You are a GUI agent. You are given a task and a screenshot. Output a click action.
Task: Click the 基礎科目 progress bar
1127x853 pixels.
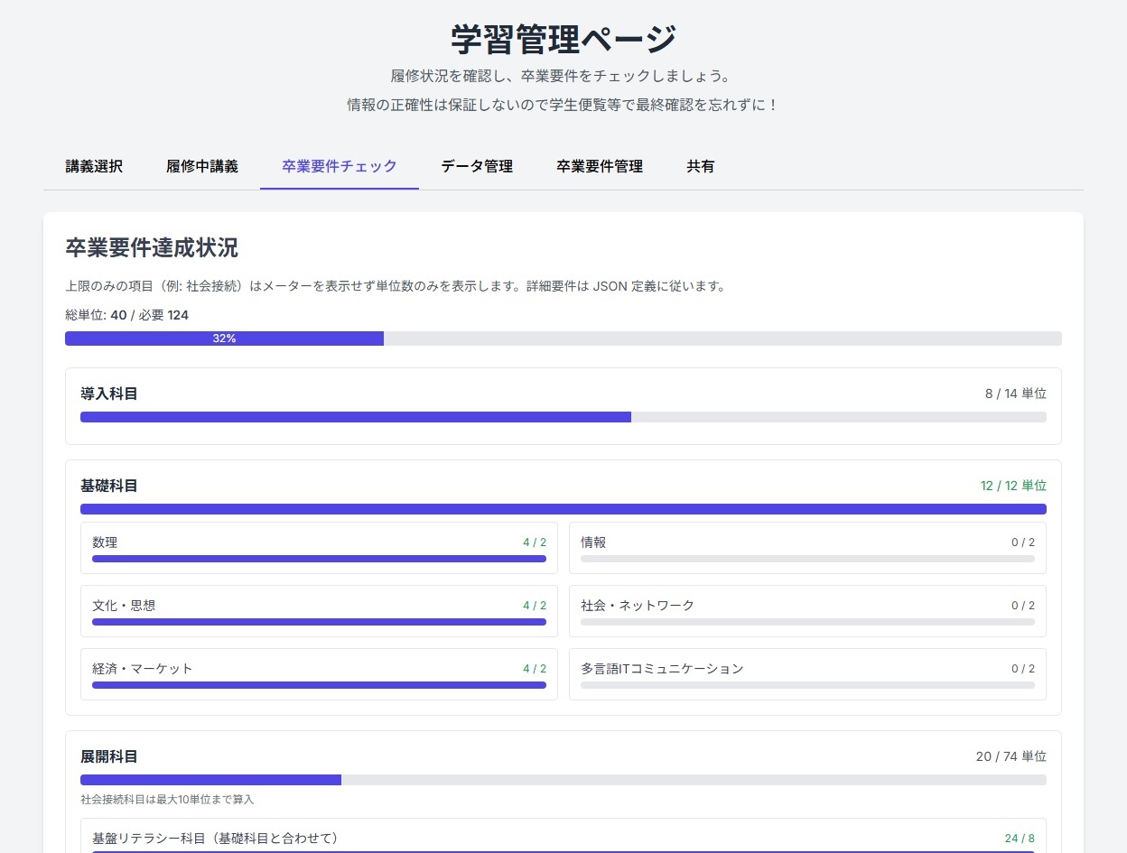pyautogui.click(x=563, y=509)
